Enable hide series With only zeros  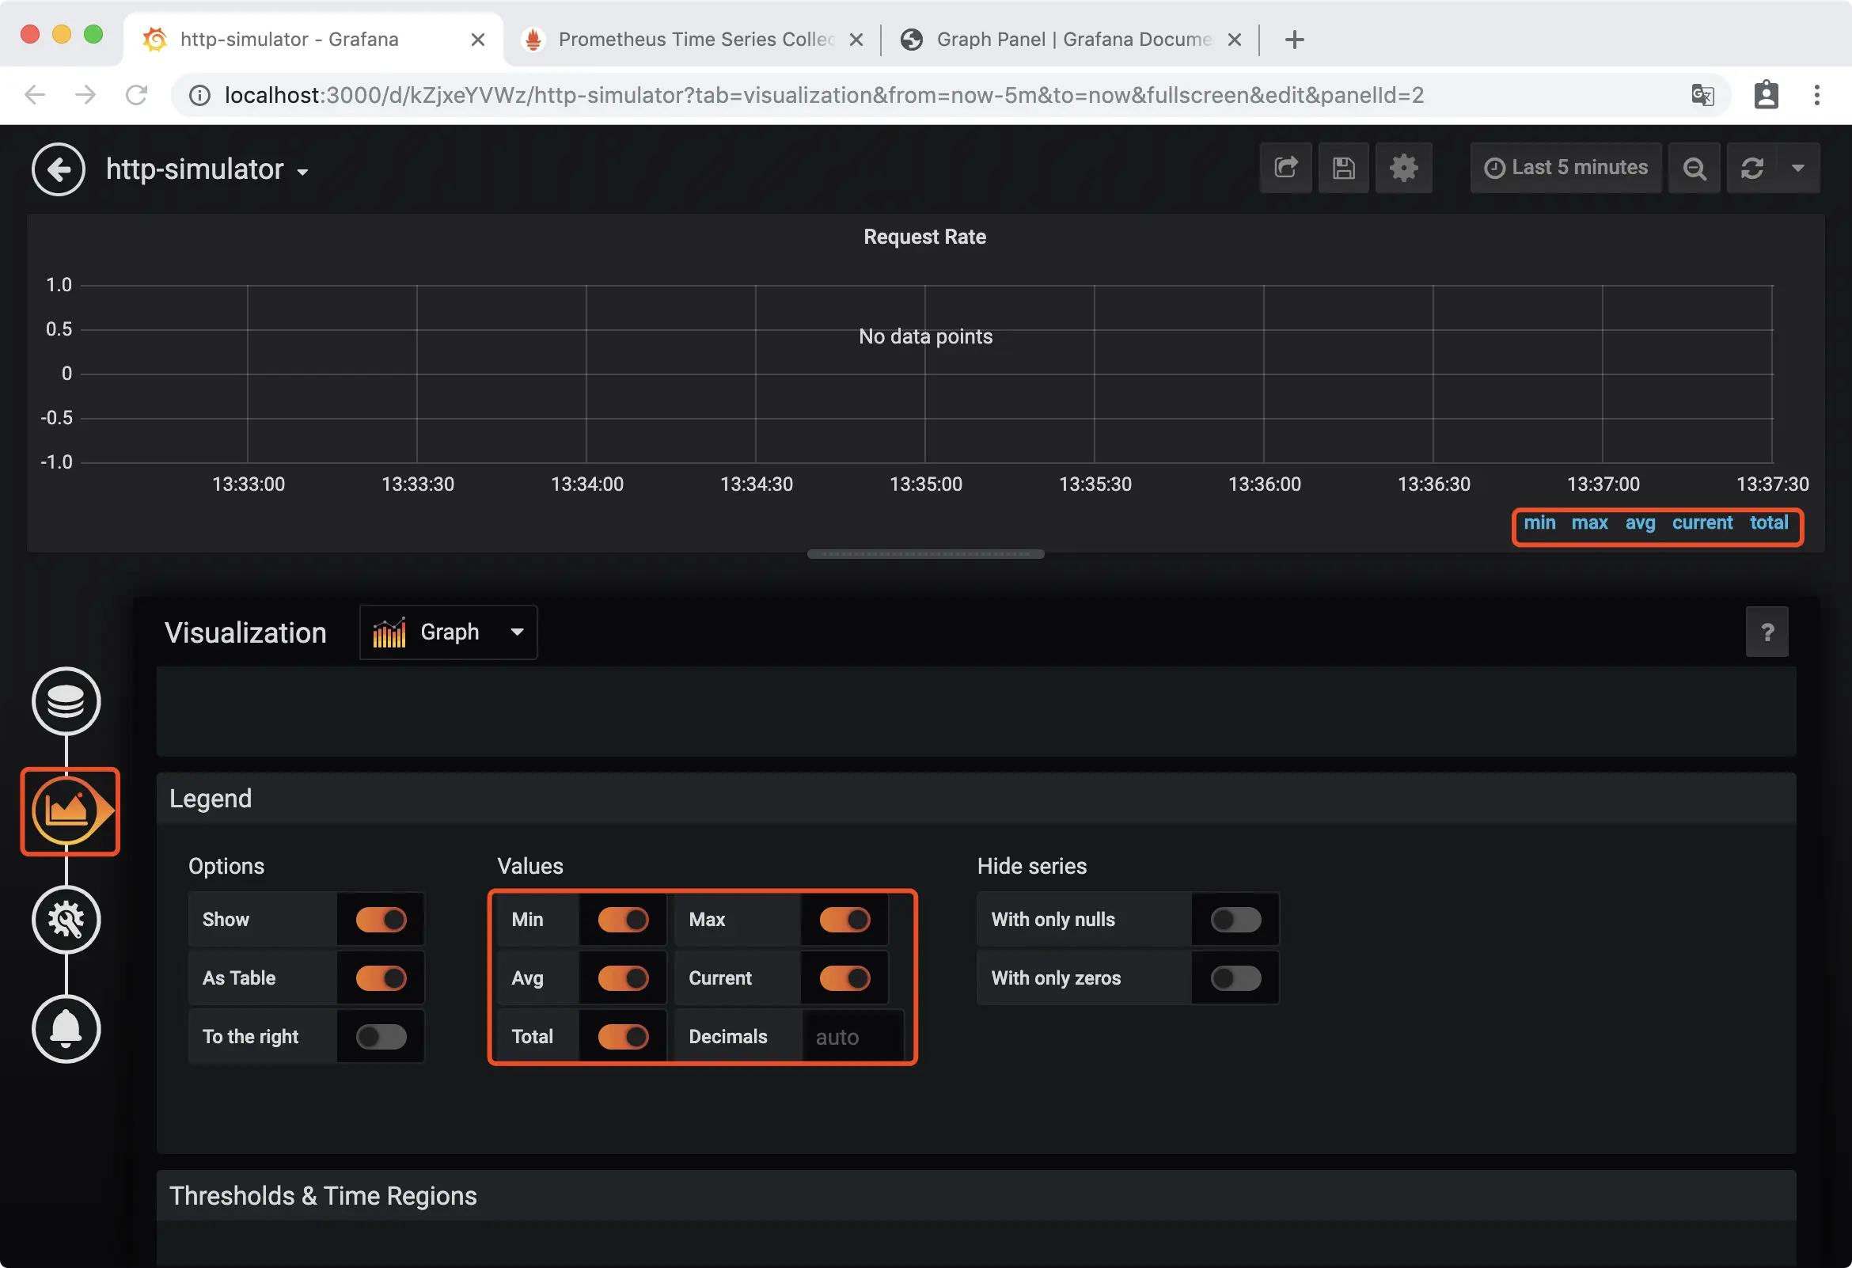pyautogui.click(x=1236, y=978)
